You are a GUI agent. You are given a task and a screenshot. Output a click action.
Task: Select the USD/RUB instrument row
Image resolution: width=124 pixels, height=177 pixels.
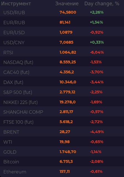click(62, 12)
